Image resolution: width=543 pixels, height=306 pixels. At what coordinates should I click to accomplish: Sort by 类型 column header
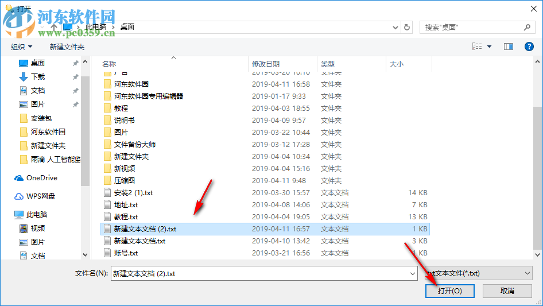[327, 64]
